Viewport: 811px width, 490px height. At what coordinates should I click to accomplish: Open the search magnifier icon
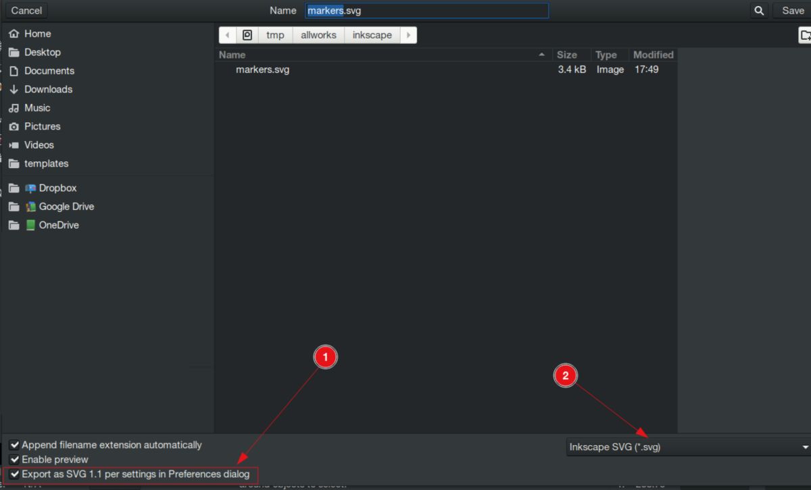pos(759,10)
